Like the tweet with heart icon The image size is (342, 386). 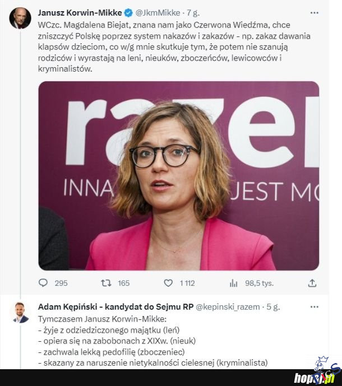168,283
